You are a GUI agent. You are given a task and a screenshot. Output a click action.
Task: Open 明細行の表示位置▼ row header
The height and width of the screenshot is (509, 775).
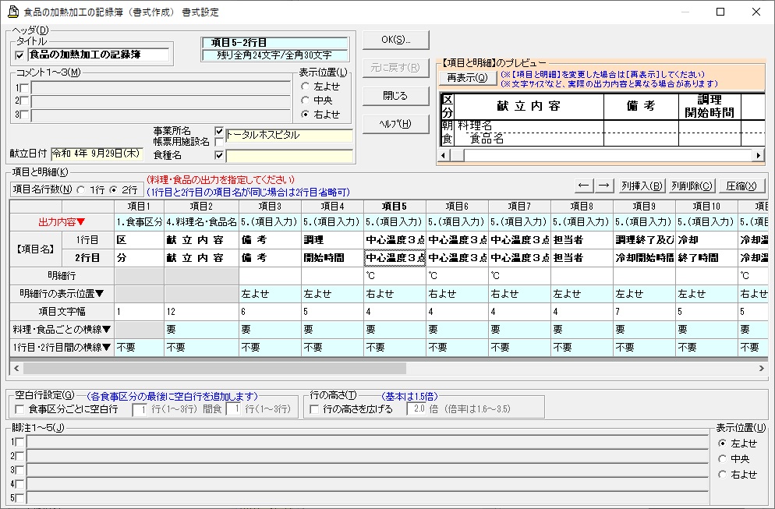(x=62, y=294)
